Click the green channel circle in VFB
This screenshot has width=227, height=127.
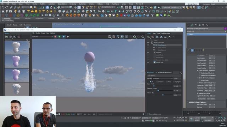click(x=59, y=37)
